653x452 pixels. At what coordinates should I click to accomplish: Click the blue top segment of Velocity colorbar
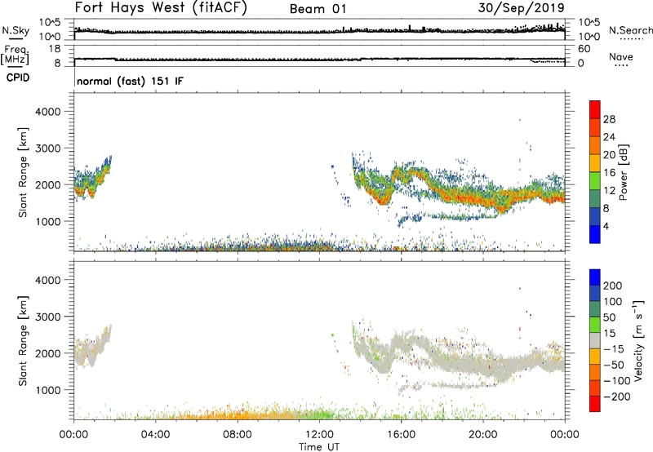click(595, 277)
